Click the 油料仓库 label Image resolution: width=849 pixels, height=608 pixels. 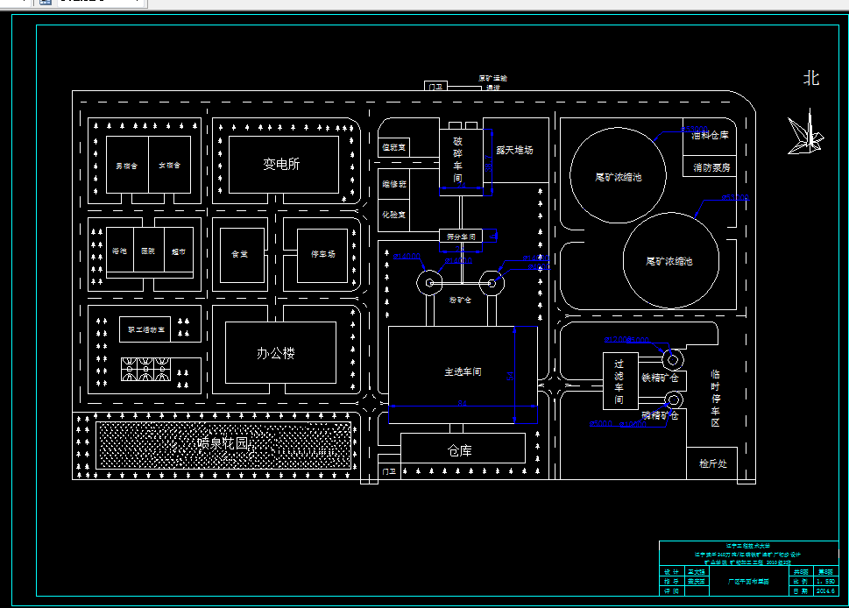[x=711, y=135]
